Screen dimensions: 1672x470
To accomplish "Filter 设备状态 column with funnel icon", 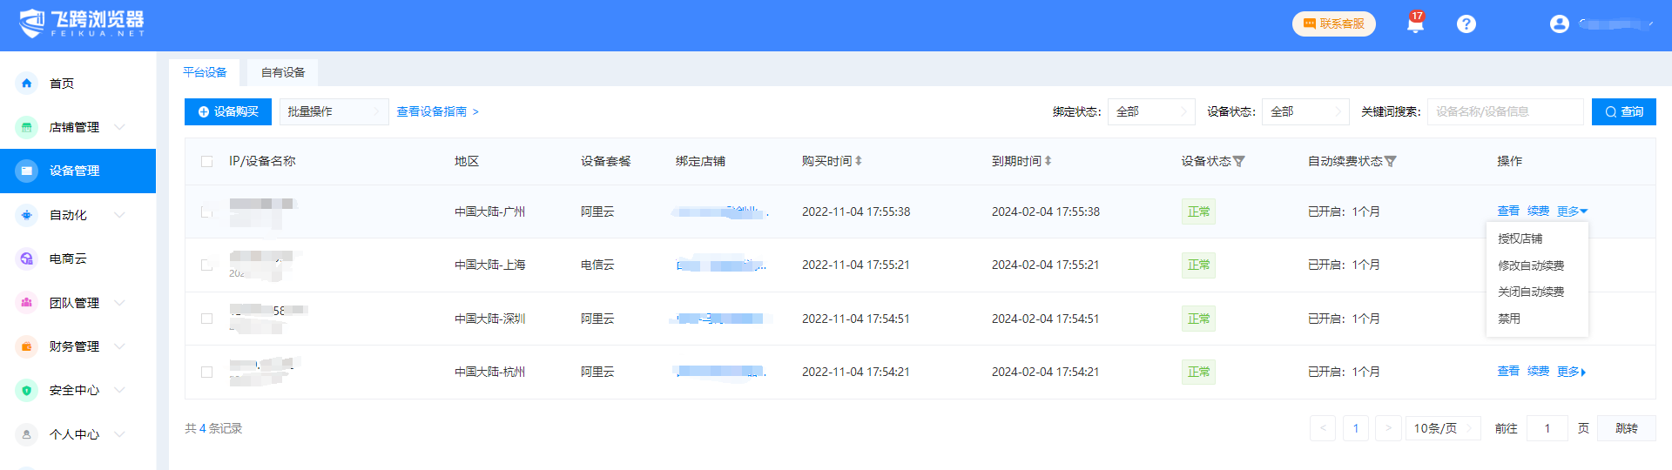I will pyautogui.click(x=1239, y=161).
